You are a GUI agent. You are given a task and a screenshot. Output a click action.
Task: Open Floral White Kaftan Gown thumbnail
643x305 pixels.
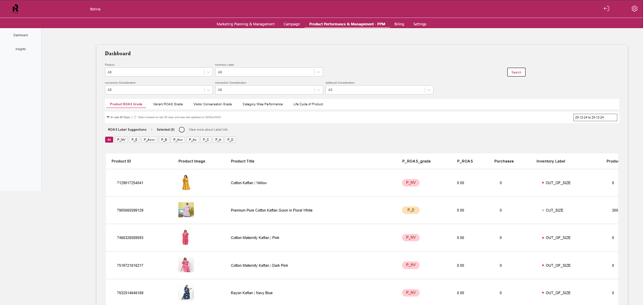[x=186, y=210]
